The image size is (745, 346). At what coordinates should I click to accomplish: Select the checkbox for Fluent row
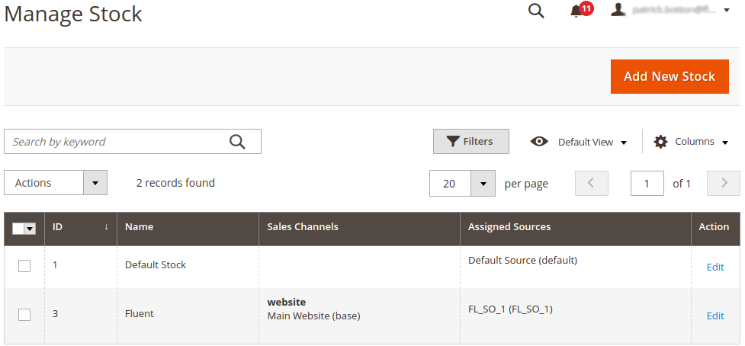click(24, 315)
